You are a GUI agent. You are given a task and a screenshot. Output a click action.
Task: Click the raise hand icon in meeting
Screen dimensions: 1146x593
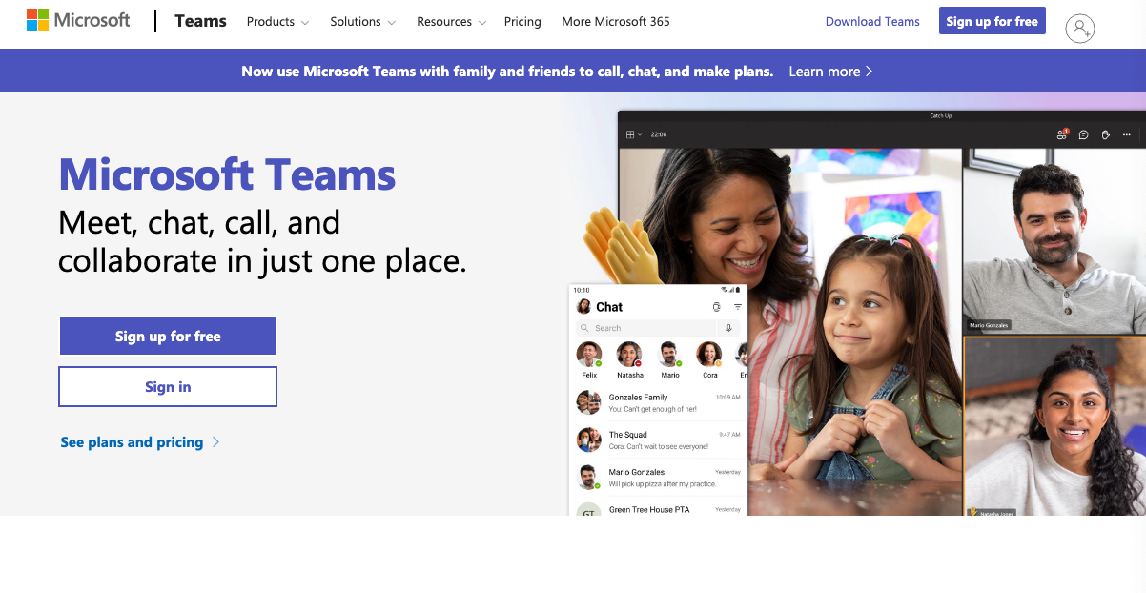(1105, 135)
